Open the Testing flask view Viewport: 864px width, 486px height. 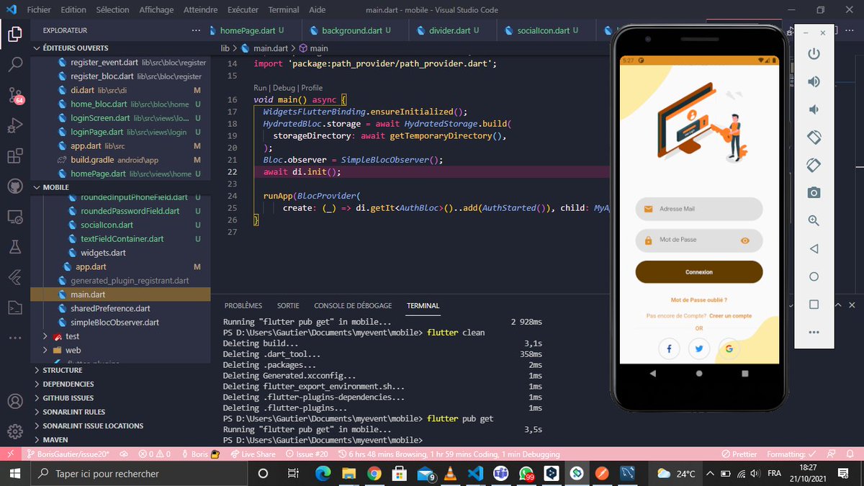pyautogui.click(x=15, y=247)
